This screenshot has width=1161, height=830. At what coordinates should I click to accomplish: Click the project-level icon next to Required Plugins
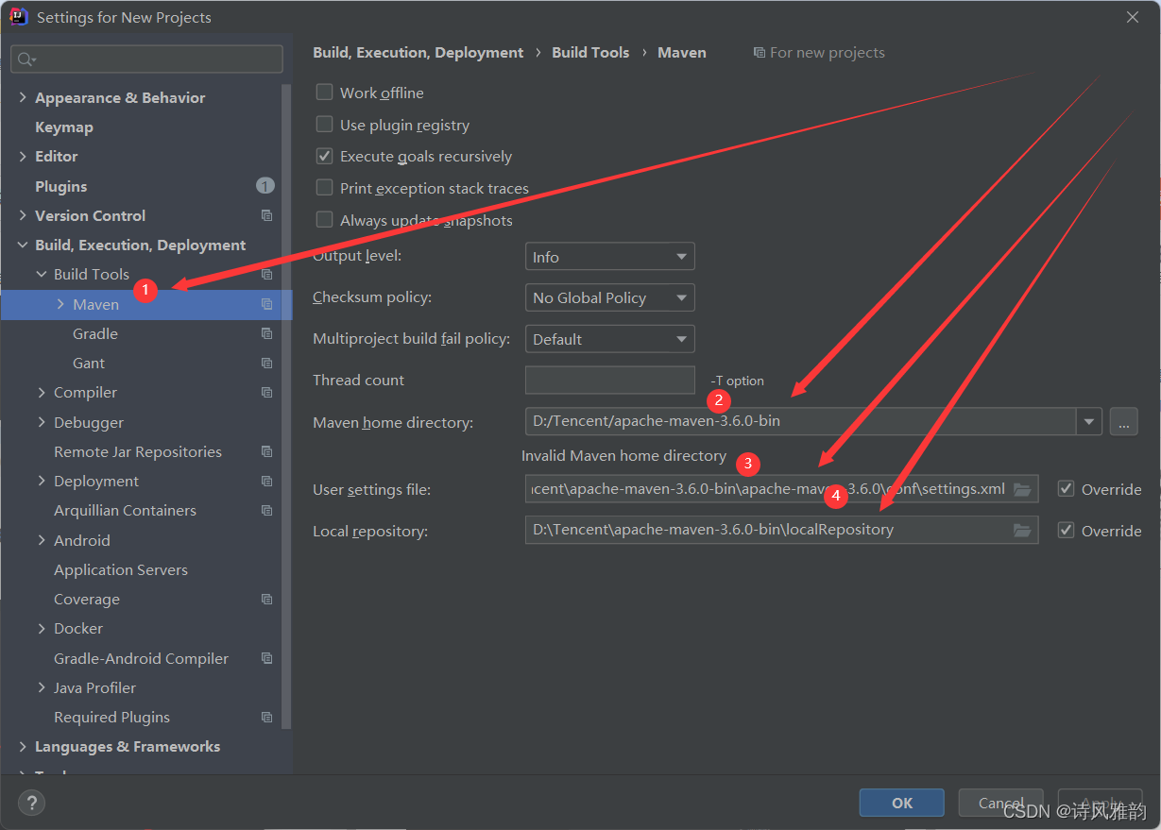point(266,717)
